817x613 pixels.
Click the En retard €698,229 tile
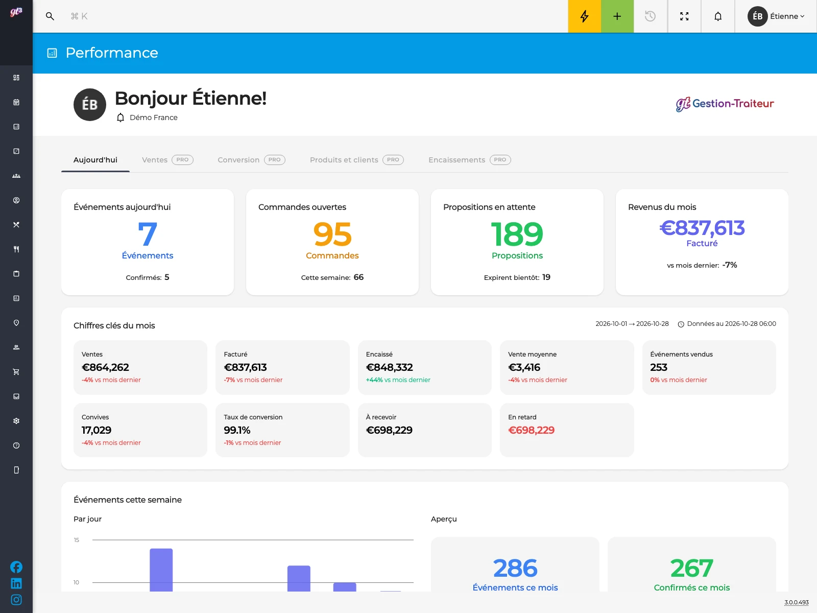tap(567, 430)
